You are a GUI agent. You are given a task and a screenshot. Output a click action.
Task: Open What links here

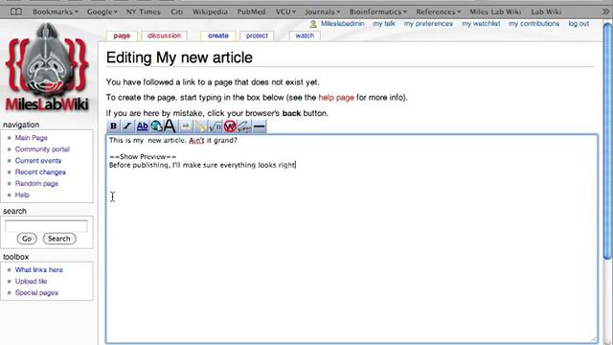pyautogui.click(x=38, y=270)
